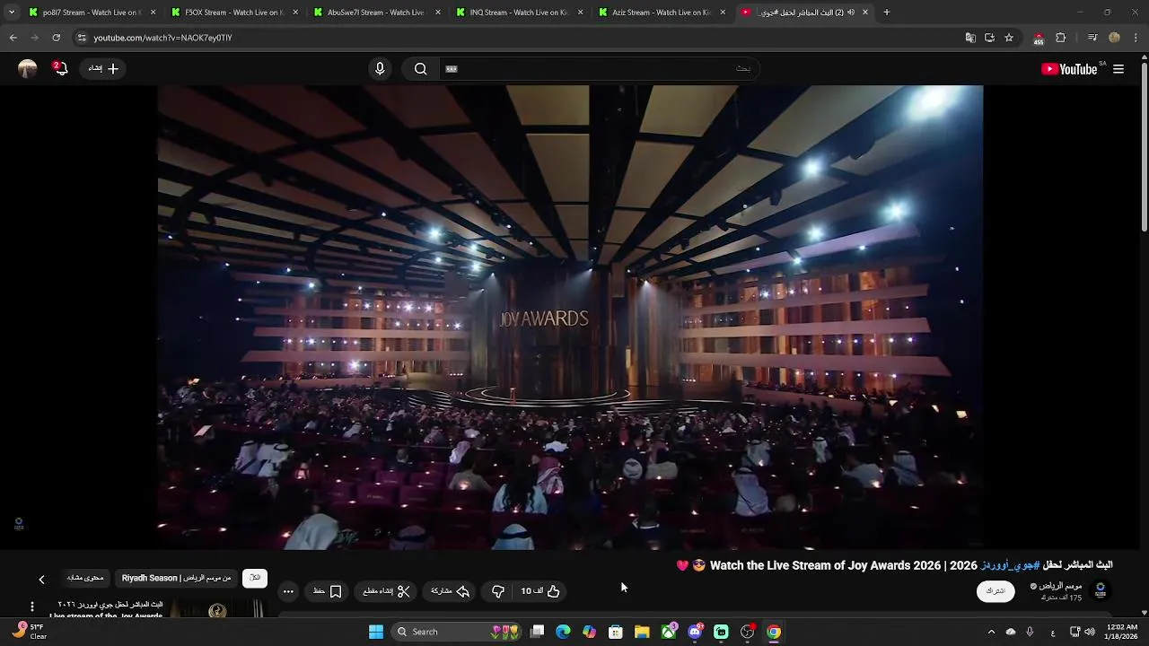Open Microsoft Edge from taskbar
Viewport: 1149px width, 646px height.
pyautogui.click(x=563, y=632)
